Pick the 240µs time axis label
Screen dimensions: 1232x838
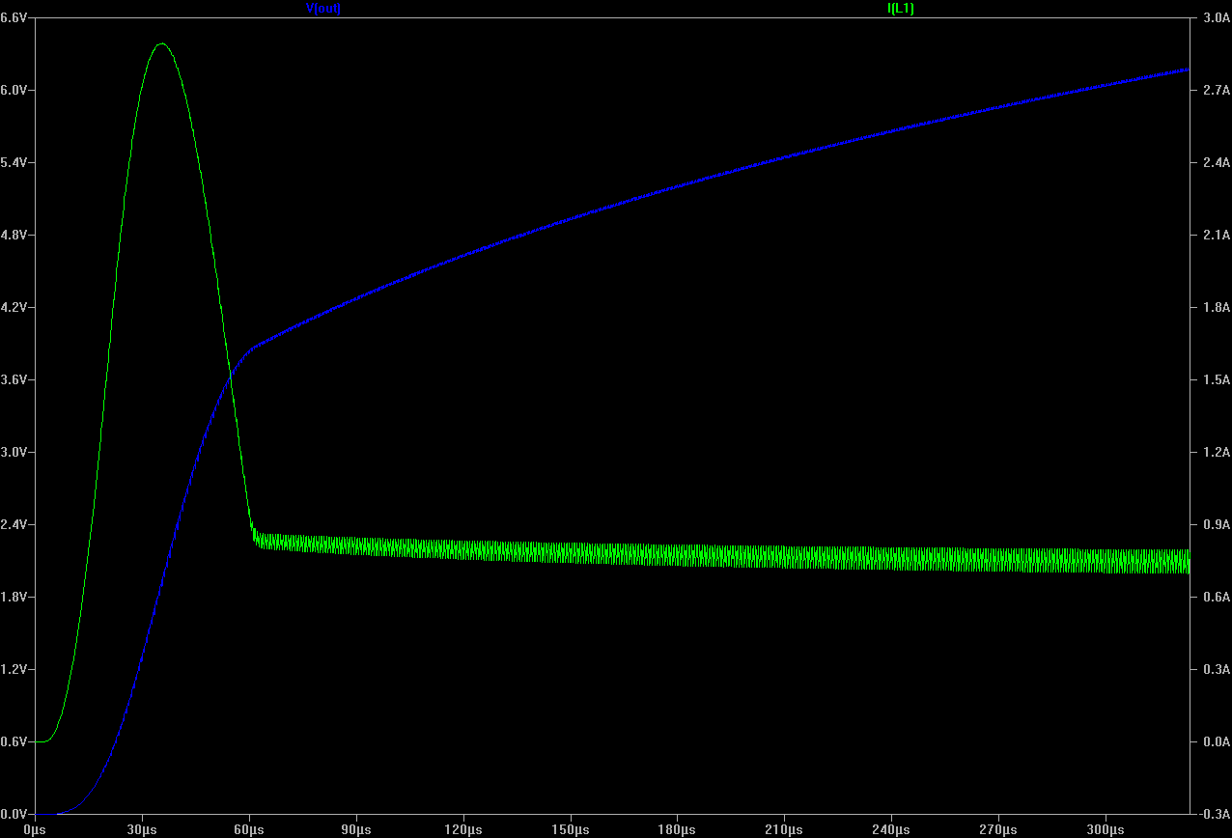click(891, 830)
